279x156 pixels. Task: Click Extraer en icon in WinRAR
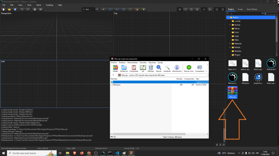tap(125, 68)
